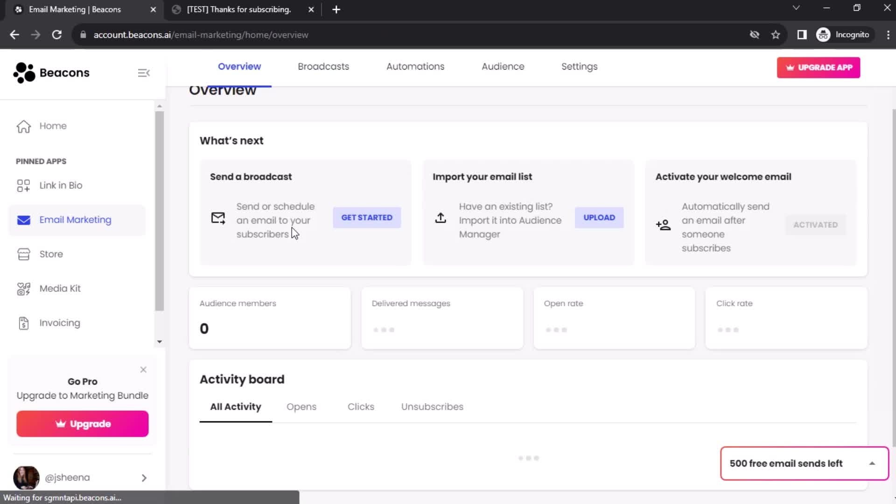Click the Beacons logo icon

23,72
